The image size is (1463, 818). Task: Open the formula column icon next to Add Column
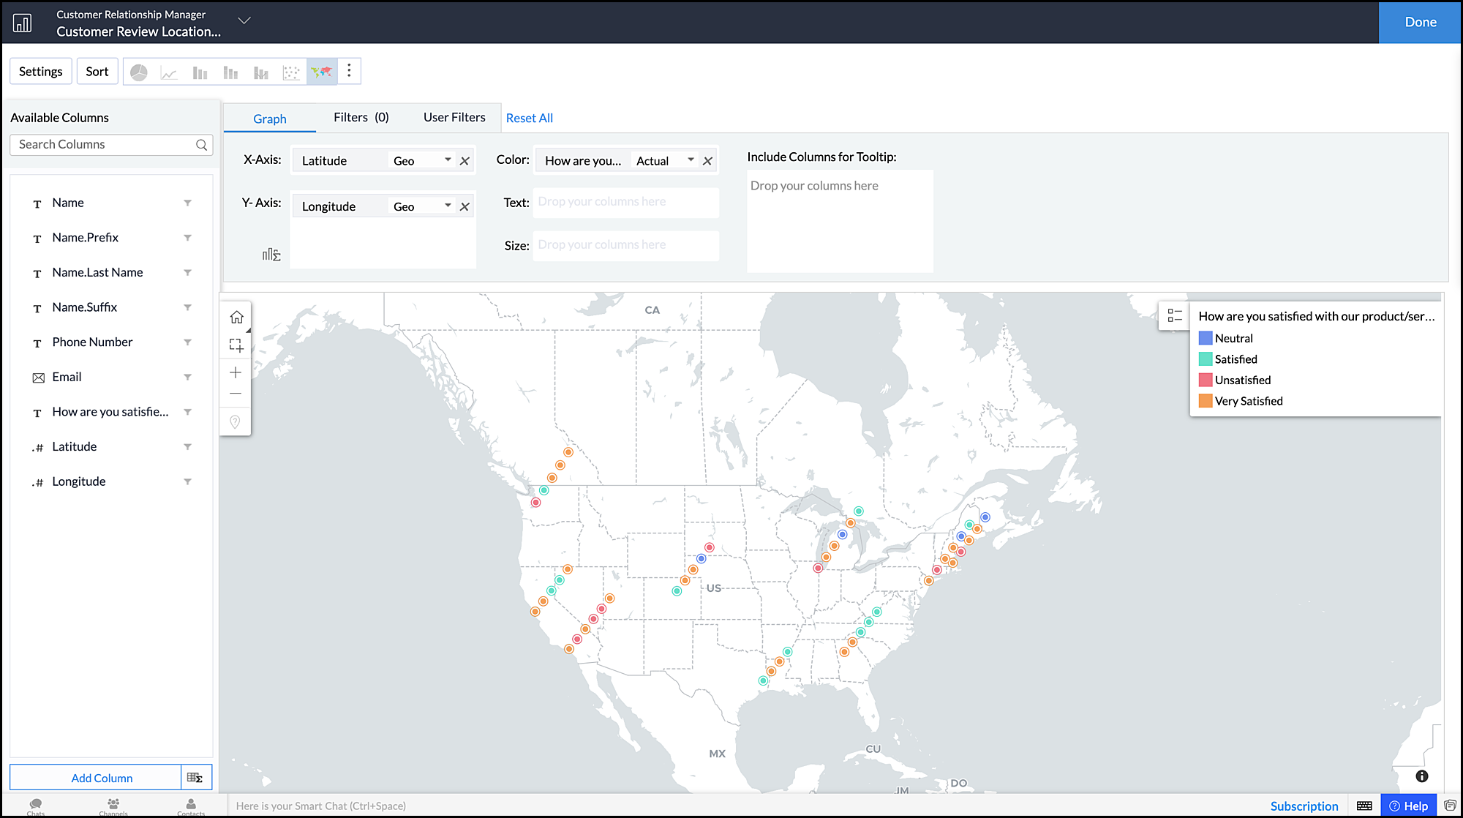(195, 777)
